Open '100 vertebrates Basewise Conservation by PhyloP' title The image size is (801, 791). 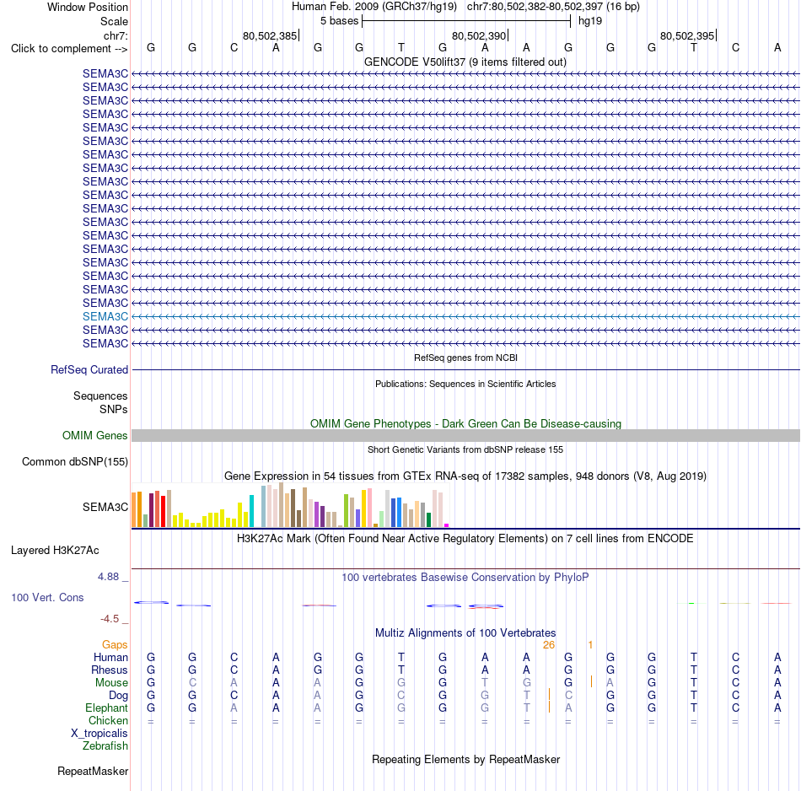[465, 578]
